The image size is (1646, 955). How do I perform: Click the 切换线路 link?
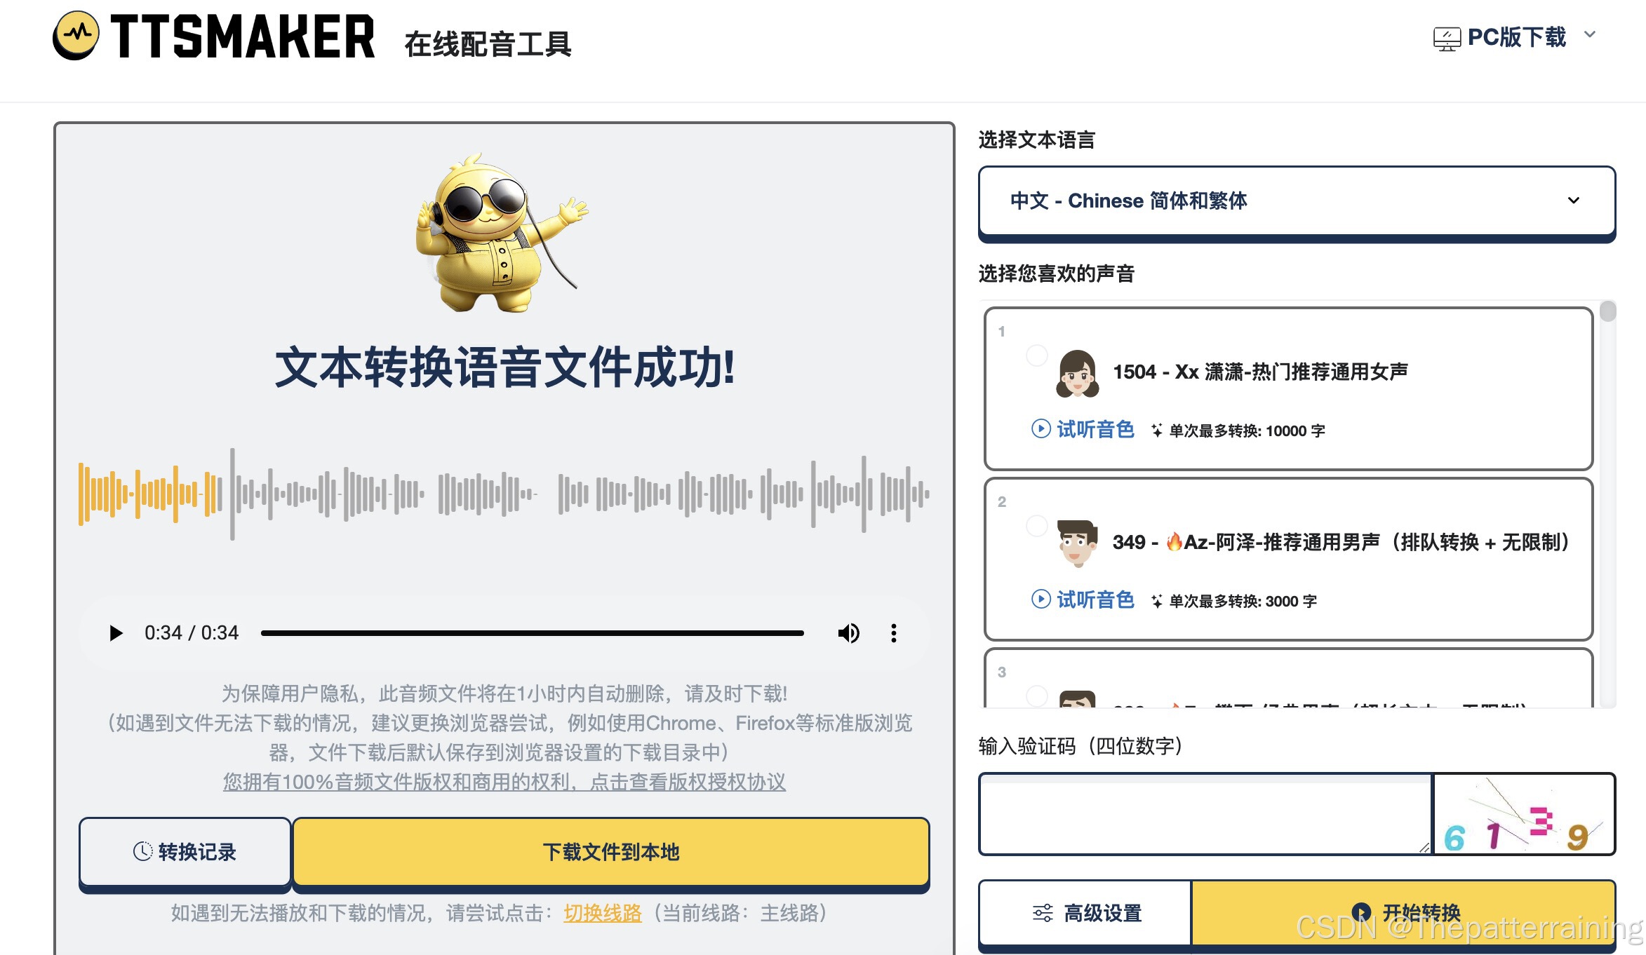tap(602, 913)
